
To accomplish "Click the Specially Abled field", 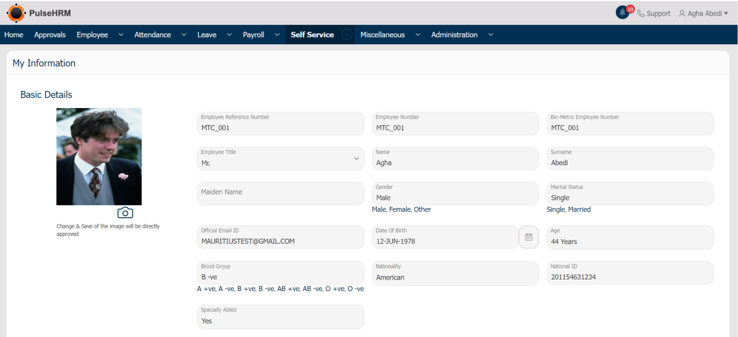I will (281, 317).
